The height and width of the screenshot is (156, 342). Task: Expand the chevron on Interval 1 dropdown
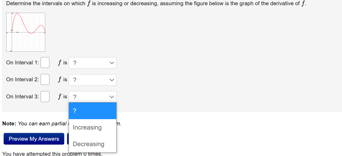pyautogui.click(x=112, y=63)
